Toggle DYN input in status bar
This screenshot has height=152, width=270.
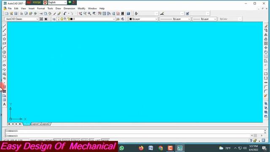coord(92,140)
